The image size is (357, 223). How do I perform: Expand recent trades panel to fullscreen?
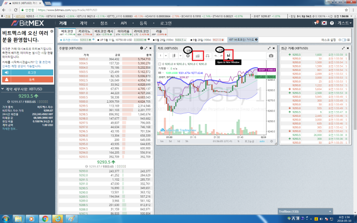point(343,48)
